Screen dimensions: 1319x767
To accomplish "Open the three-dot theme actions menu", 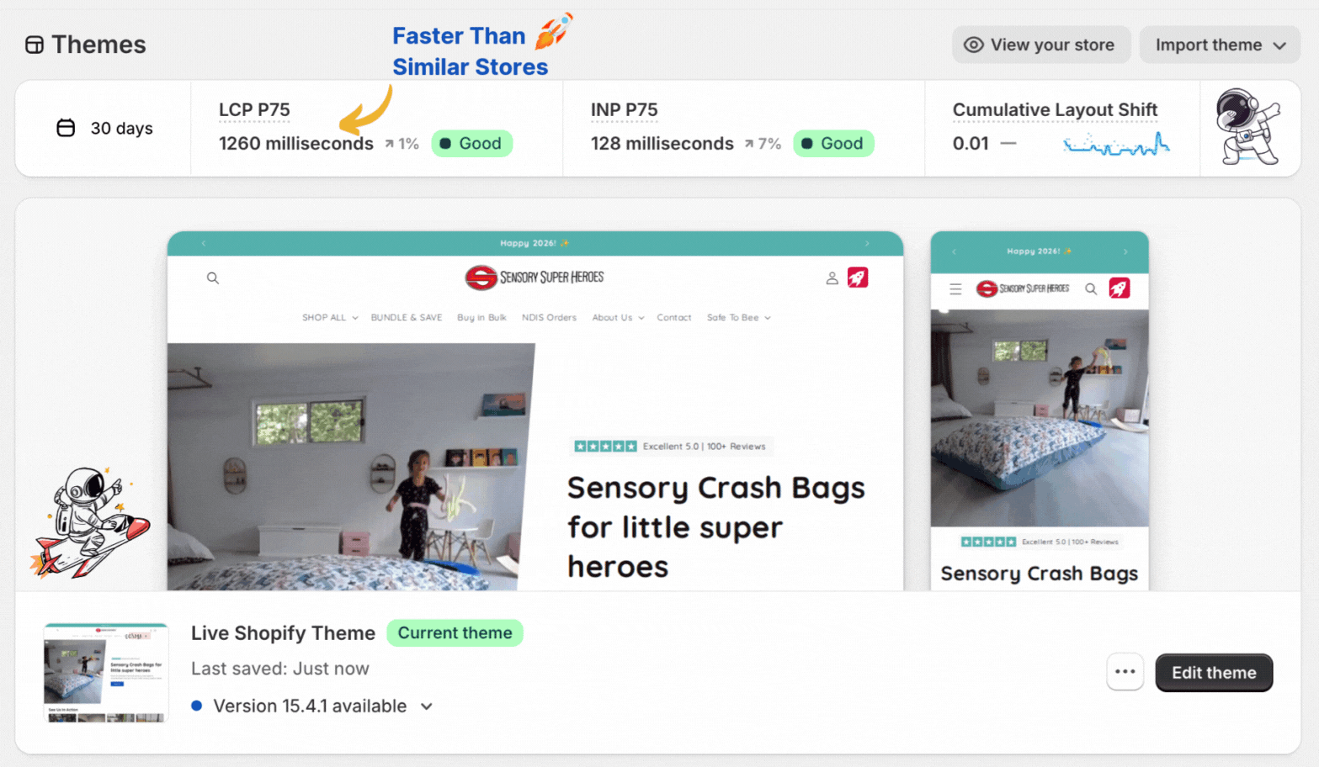I will [x=1125, y=672].
